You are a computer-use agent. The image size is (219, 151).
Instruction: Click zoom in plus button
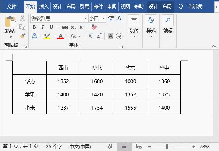(x=194, y=147)
